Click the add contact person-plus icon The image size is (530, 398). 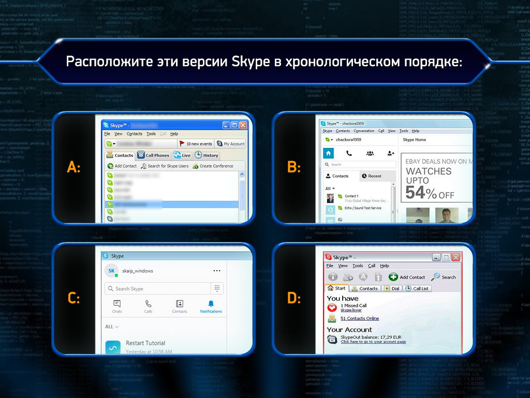pyautogui.click(x=390, y=153)
